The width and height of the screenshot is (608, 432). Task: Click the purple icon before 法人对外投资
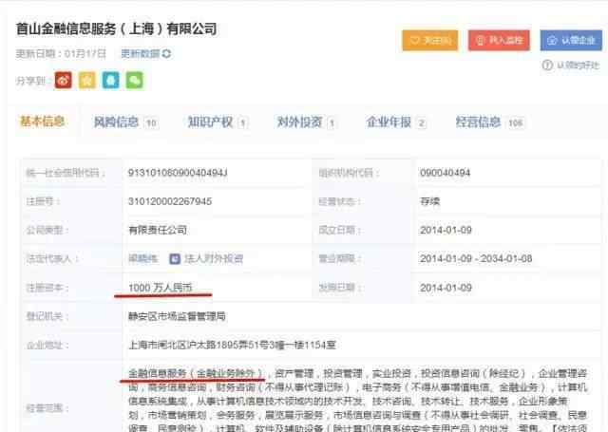[x=175, y=258]
